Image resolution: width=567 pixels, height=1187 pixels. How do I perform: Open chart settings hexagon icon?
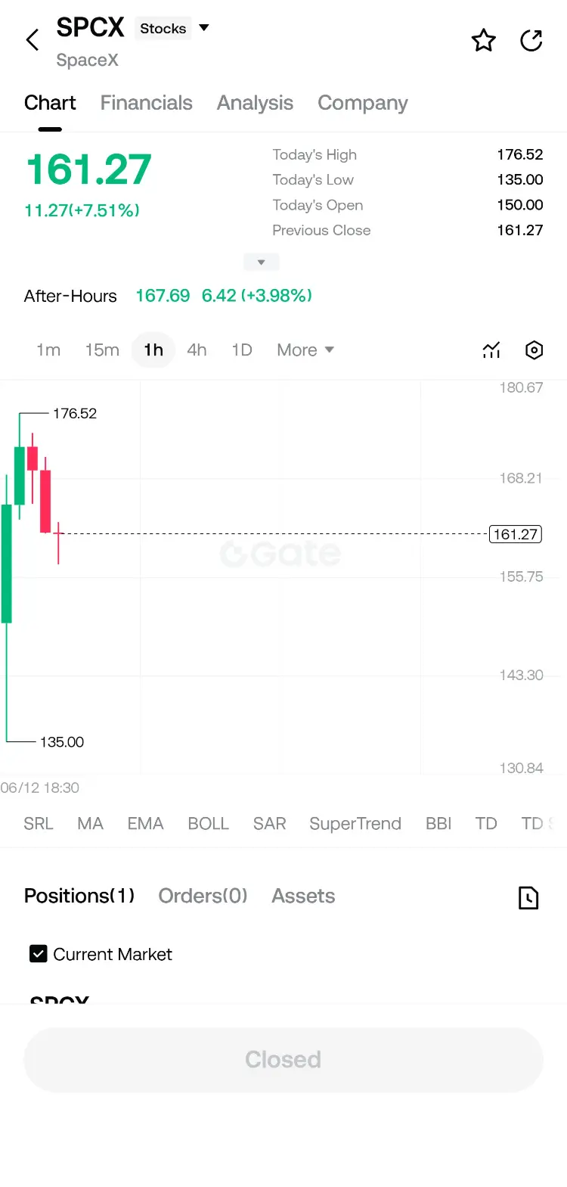[x=534, y=350]
